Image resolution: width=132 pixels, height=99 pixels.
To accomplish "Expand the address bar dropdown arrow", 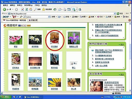I will pyautogui.click(x=115, y=13).
